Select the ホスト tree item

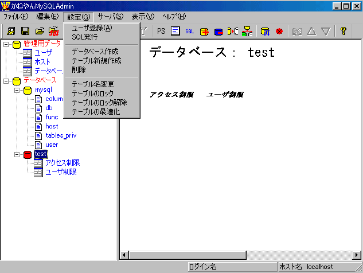click(42, 62)
